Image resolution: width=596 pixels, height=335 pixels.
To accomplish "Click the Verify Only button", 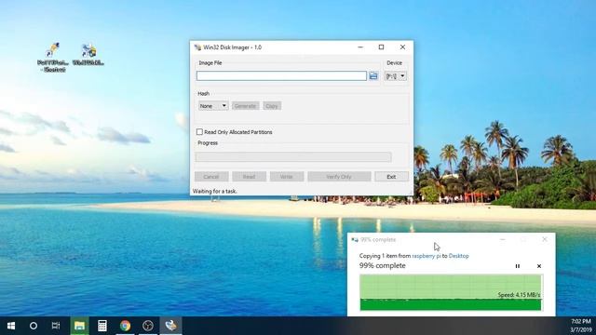I will [x=339, y=177].
